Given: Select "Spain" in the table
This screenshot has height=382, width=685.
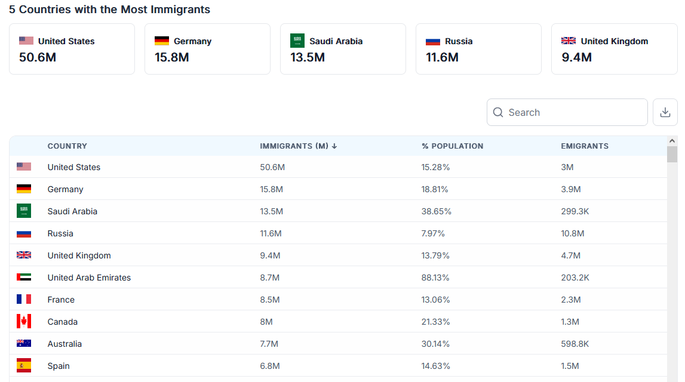Looking at the screenshot, I should [59, 366].
